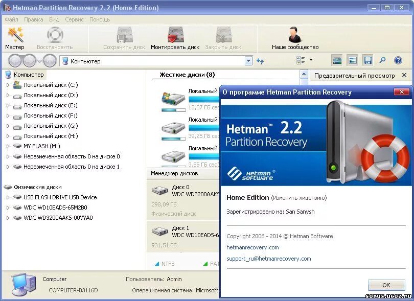Expand MY FLASH (M:) tree node
The width and height of the screenshot is (414, 301).
8,146
